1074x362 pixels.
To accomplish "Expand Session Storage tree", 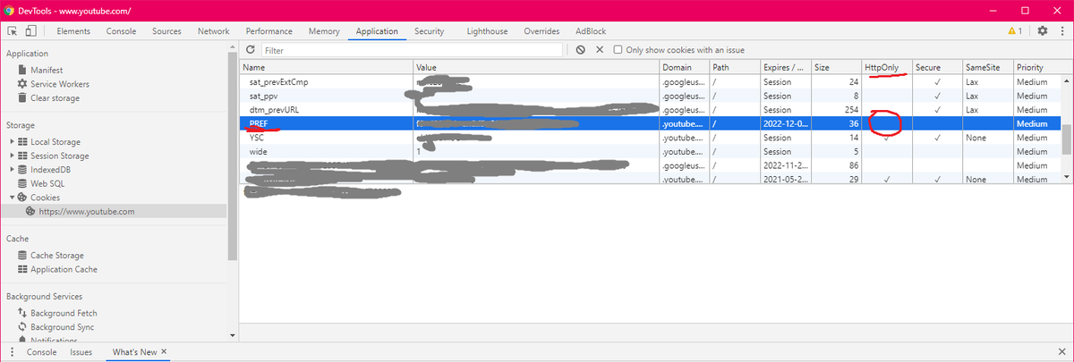I will (12, 156).
